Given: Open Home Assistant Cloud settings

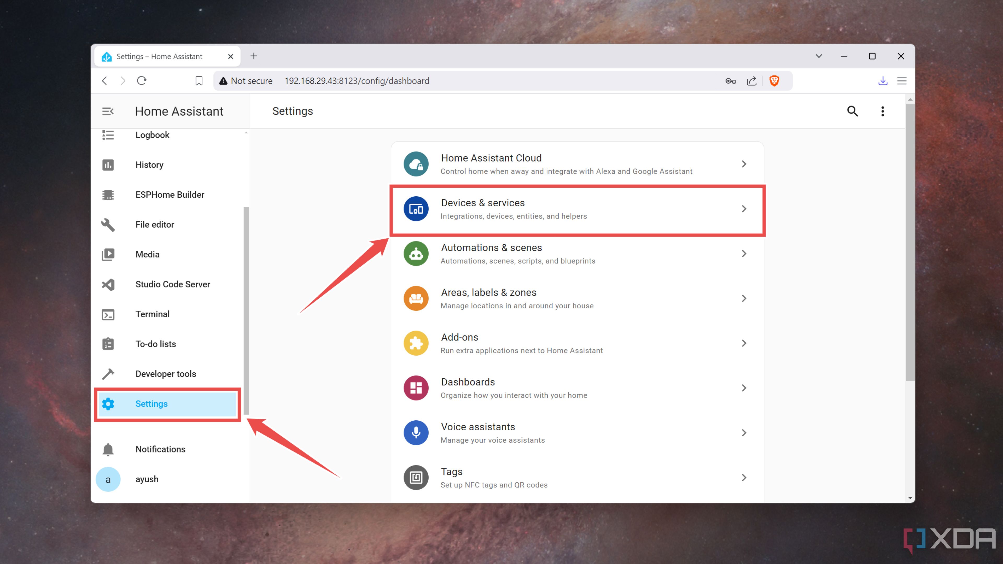Looking at the screenshot, I should (577, 163).
